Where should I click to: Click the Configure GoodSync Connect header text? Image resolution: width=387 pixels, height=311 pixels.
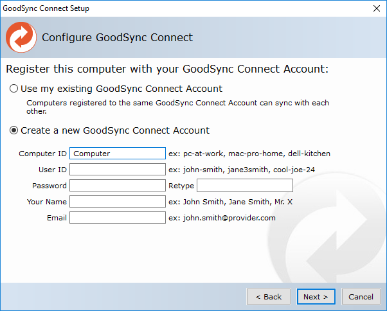coord(117,38)
